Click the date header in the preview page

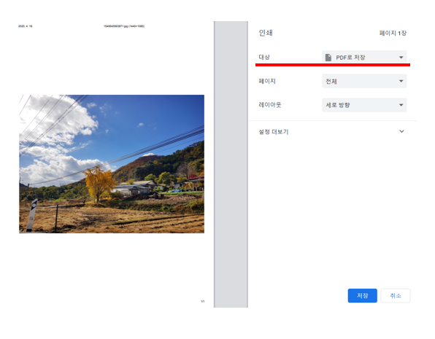(26, 26)
